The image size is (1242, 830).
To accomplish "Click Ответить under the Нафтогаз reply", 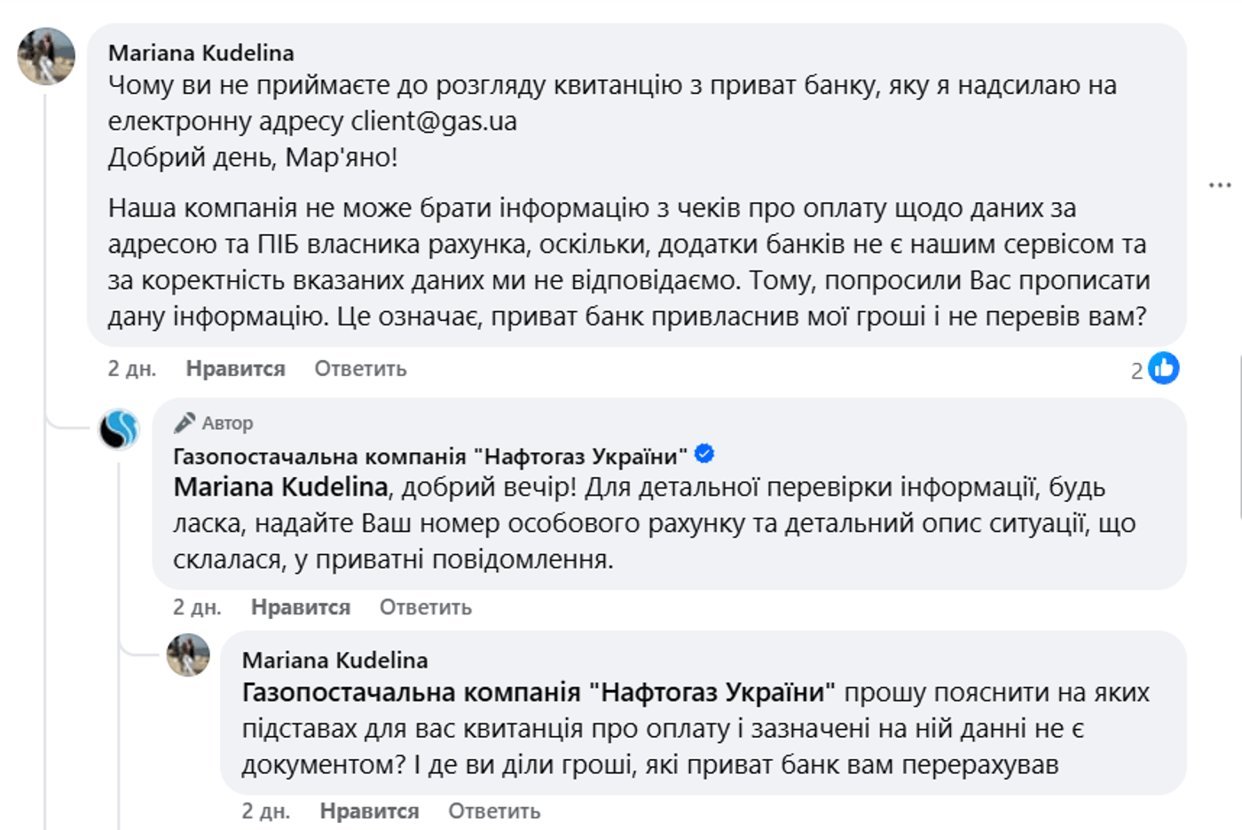I will [x=425, y=607].
